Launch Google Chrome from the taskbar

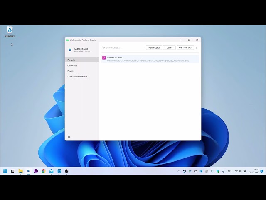pos(43,171)
